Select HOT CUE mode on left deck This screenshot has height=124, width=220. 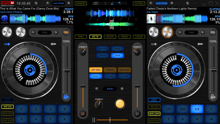coord(8,107)
